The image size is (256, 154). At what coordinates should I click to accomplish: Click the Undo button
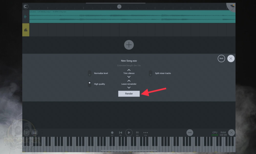click(190, 132)
